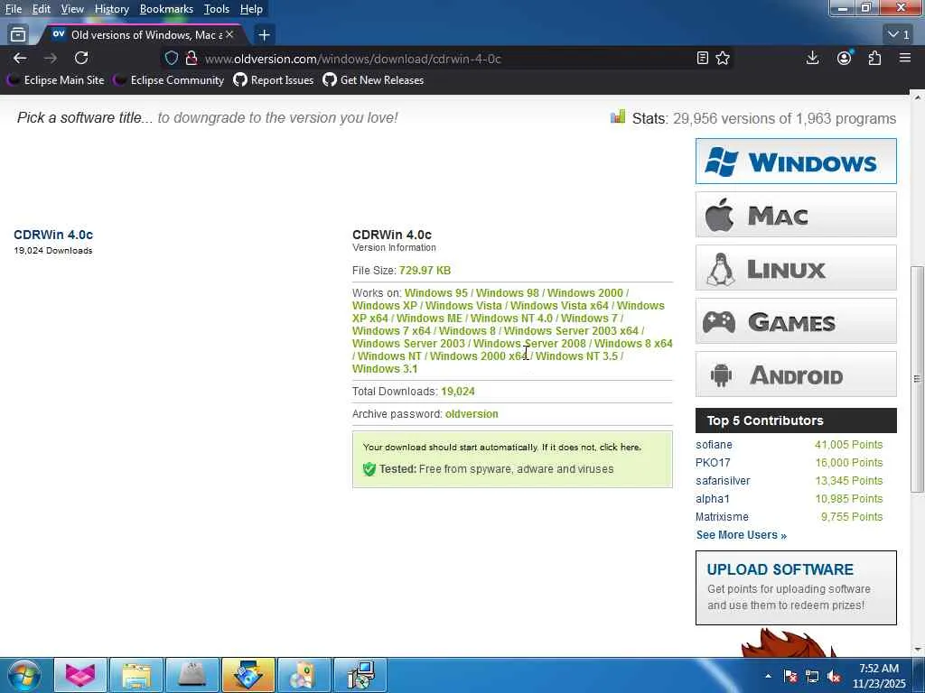Open the Action Center flag icon
925x693 pixels.
pos(790,677)
